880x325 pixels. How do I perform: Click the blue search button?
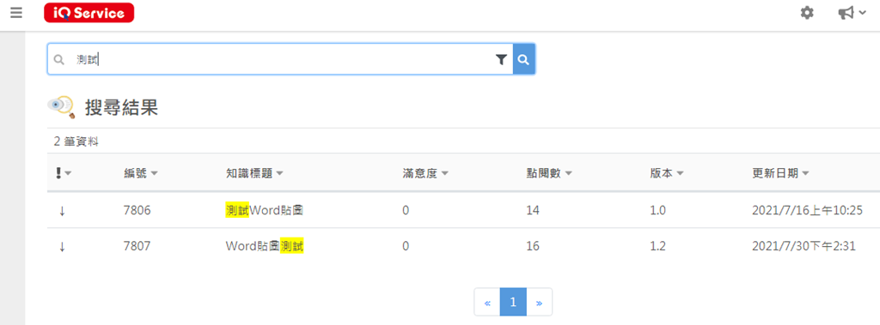click(x=523, y=59)
